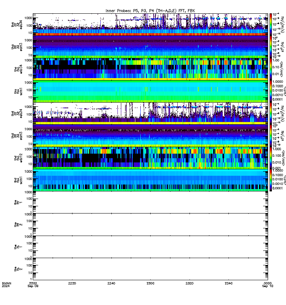This screenshot has height=305, width=286.
Task: Click the color bar beside tha fff edc34 panel
Action: pos(271,24)
